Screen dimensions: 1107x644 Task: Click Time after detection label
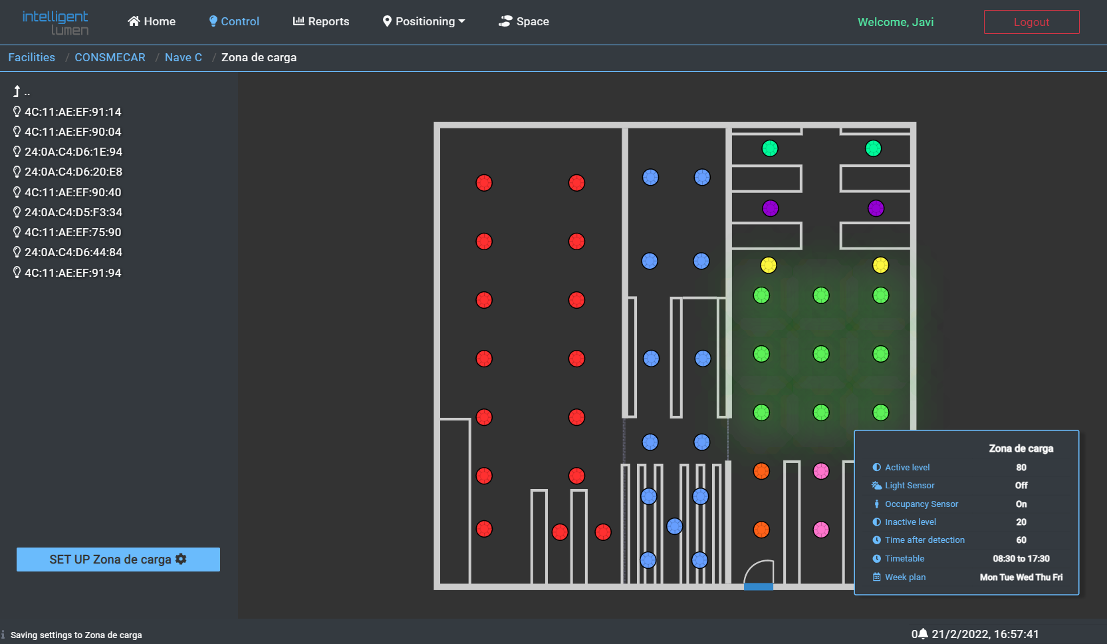click(925, 540)
